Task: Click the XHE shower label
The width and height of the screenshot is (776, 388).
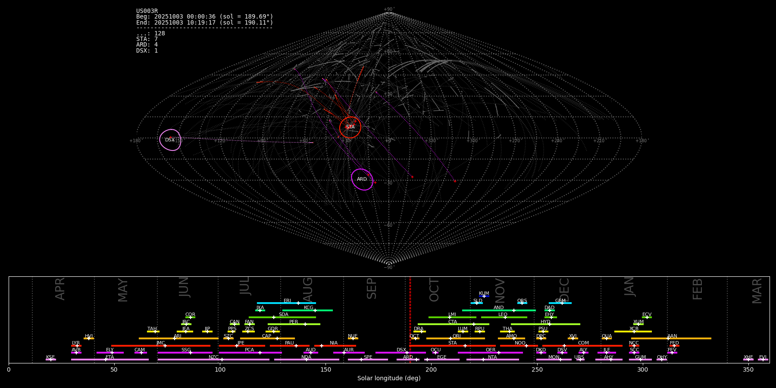Action: click(748, 357)
